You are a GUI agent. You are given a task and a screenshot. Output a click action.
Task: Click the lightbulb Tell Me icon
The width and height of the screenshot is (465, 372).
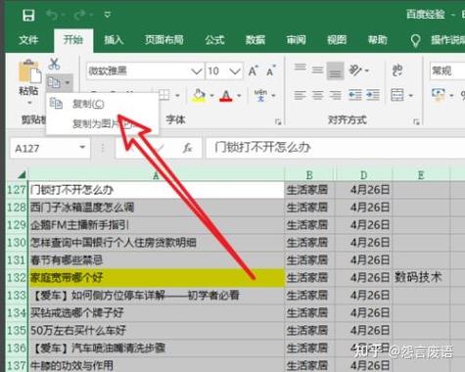[415, 40]
